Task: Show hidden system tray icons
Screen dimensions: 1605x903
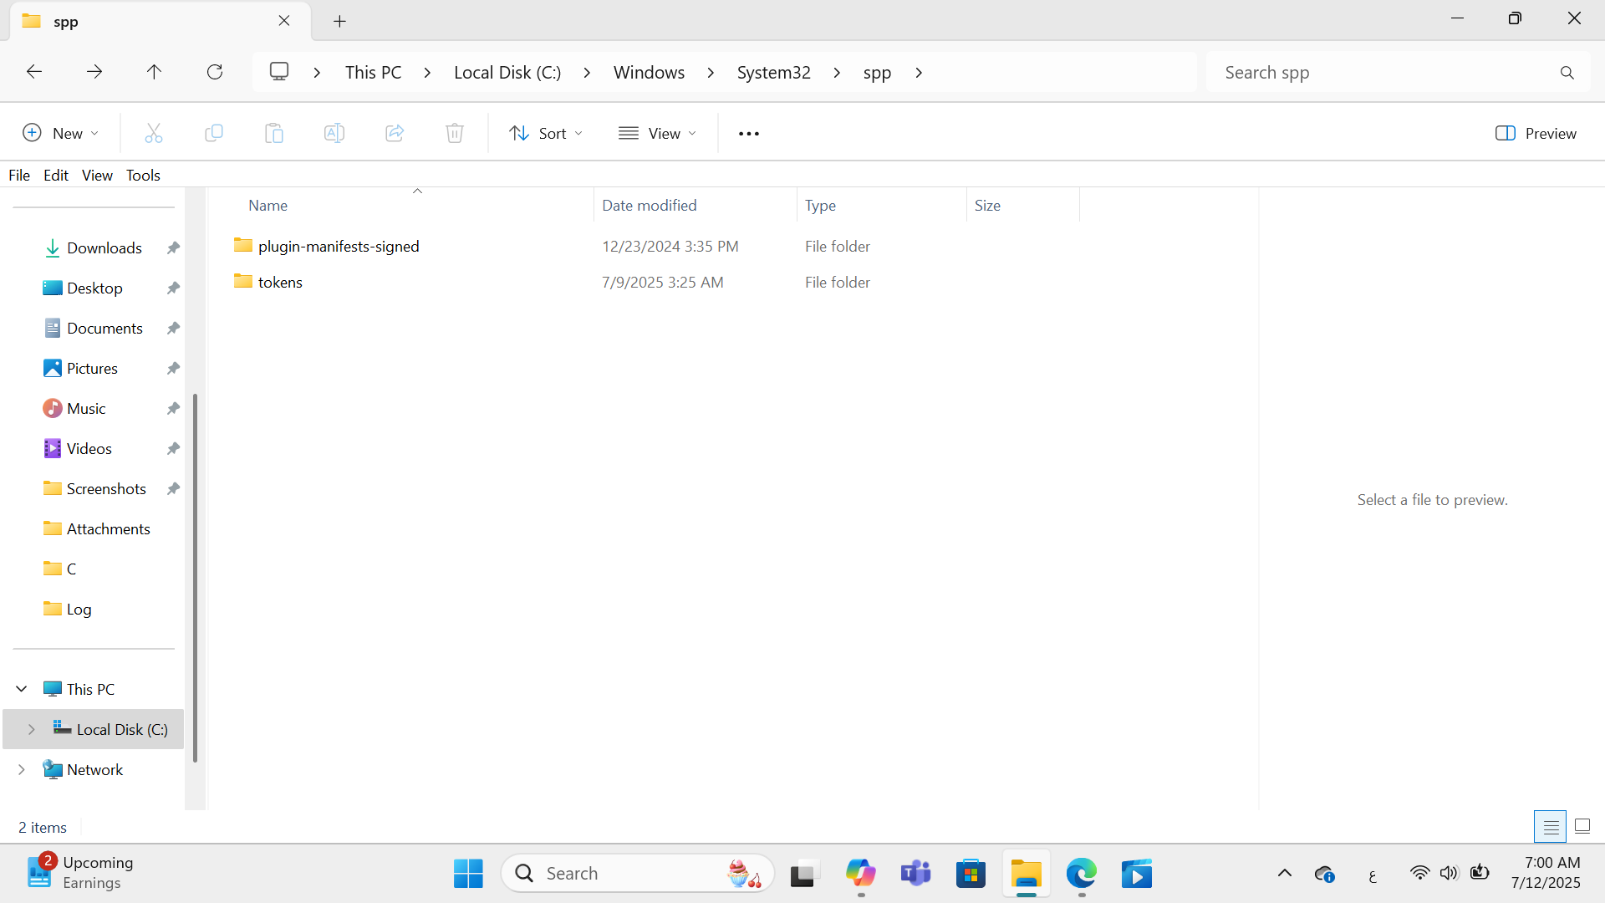Action: pos(1285,874)
